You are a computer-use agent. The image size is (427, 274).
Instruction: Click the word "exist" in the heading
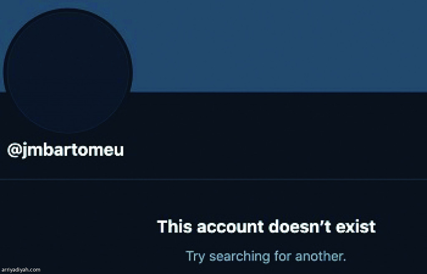click(356, 227)
